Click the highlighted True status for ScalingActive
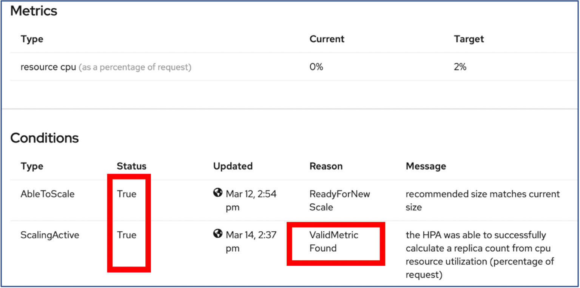This screenshot has width=580, height=288. 128,235
